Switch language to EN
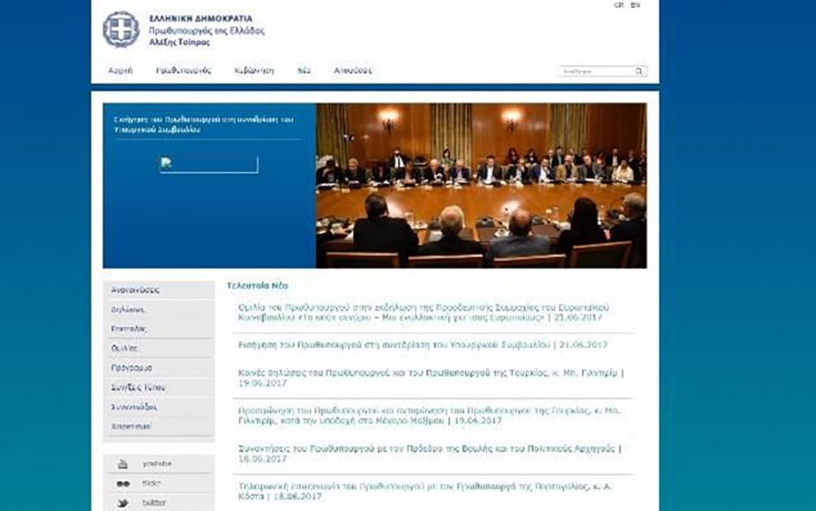The width and height of the screenshot is (816, 511). pos(635,5)
